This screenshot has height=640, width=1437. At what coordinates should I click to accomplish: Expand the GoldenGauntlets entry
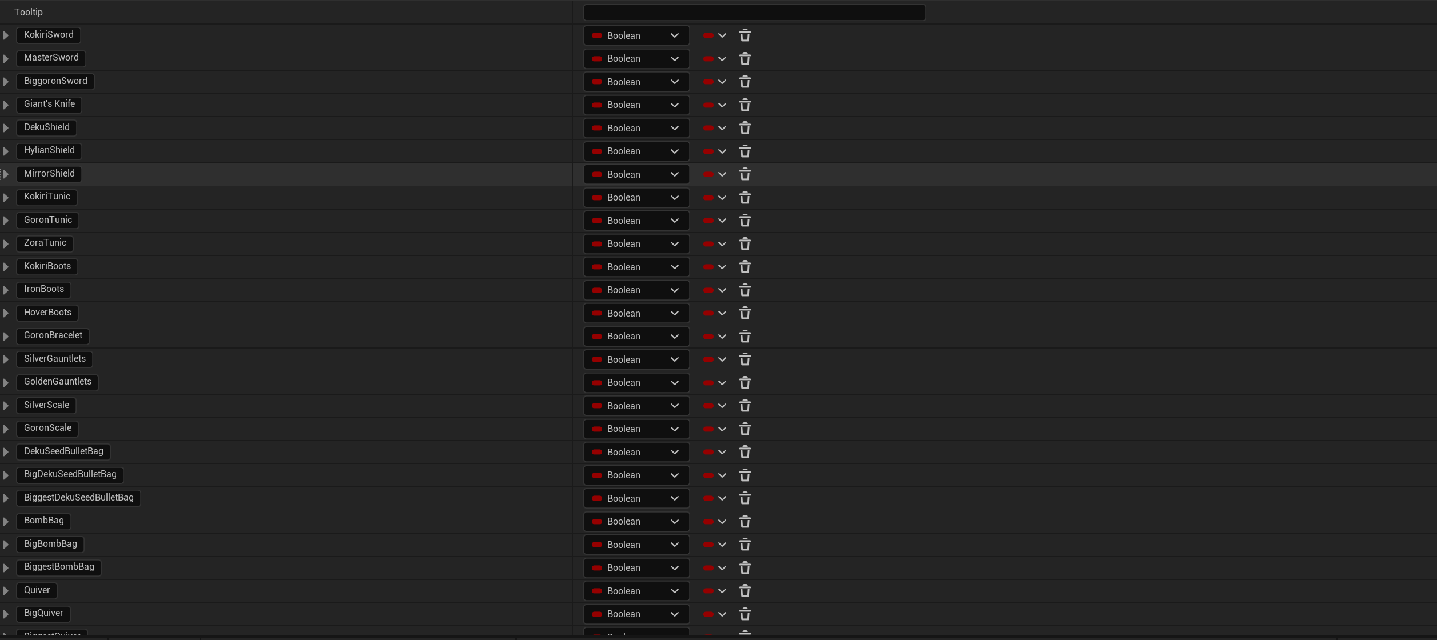6,383
